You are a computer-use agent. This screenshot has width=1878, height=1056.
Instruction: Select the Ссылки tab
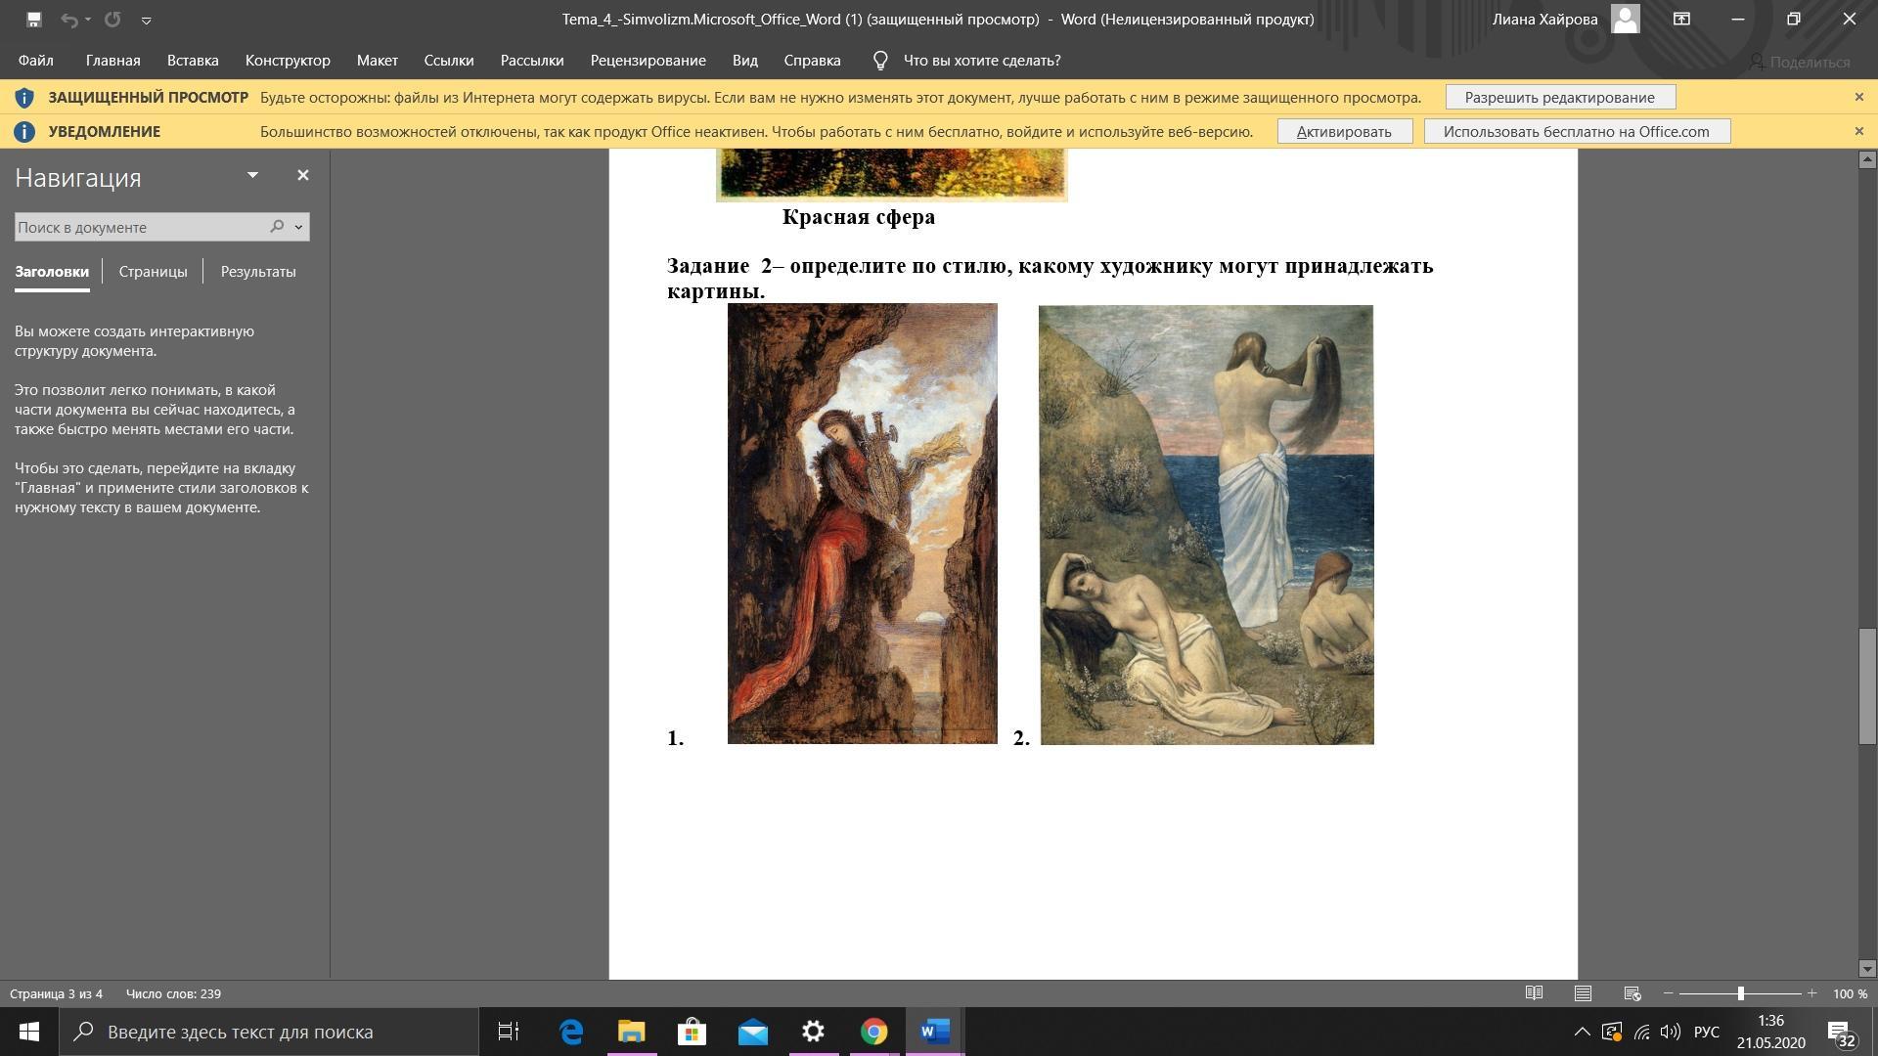[x=449, y=61]
